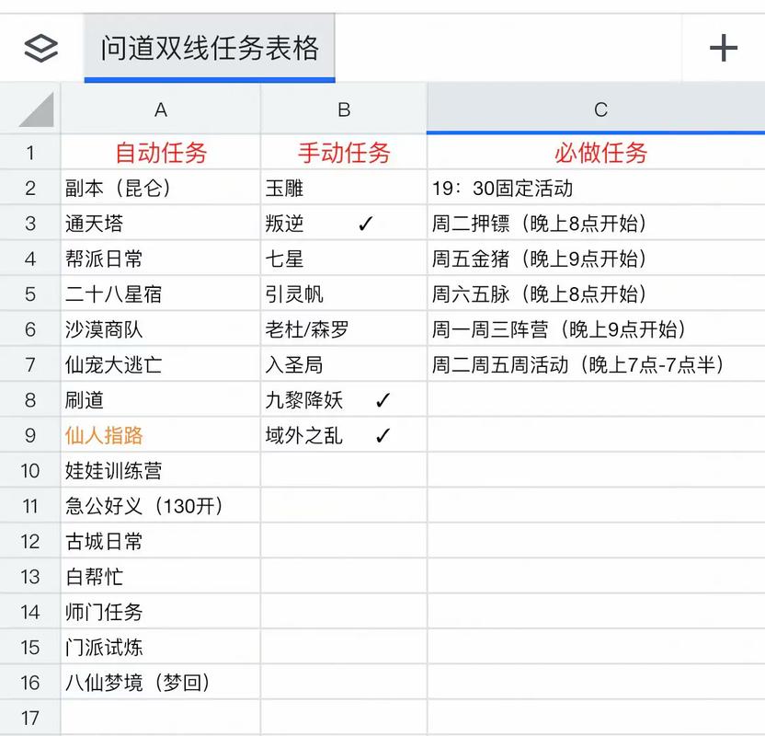Image resolution: width=765 pixels, height=736 pixels.
Task: Select cell 玉雕
Action: coord(344,188)
